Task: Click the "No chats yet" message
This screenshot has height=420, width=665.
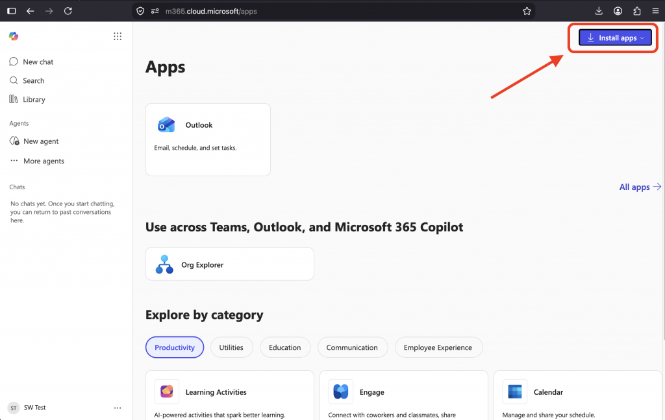Action: [62, 212]
